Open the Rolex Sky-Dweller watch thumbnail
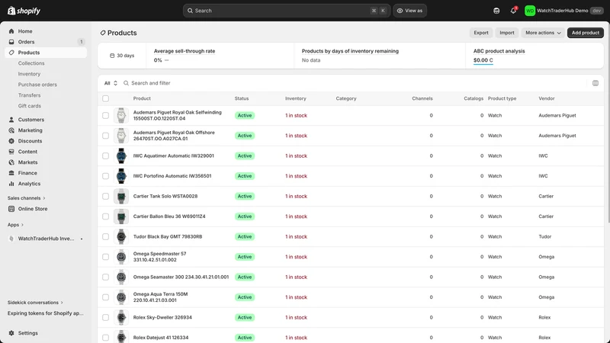 point(121,318)
